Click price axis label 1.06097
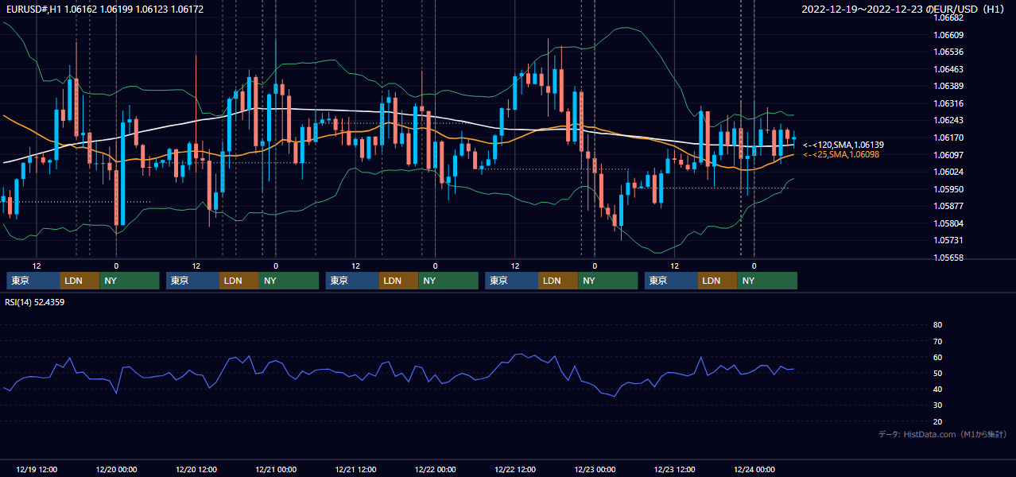 point(948,155)
